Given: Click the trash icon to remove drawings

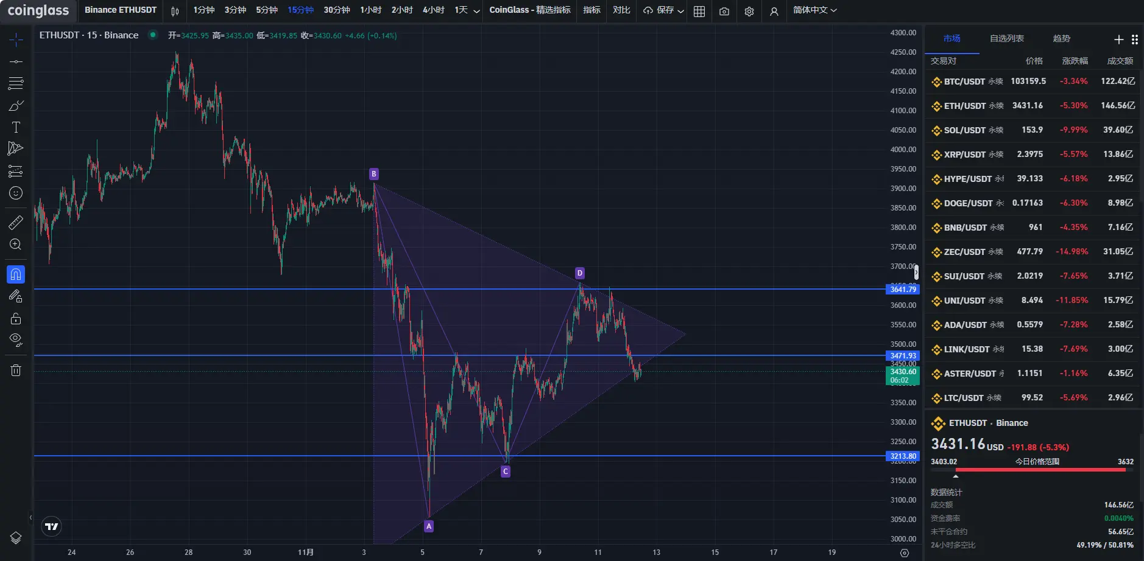Looking at the screenshot, I should point(16,370).
